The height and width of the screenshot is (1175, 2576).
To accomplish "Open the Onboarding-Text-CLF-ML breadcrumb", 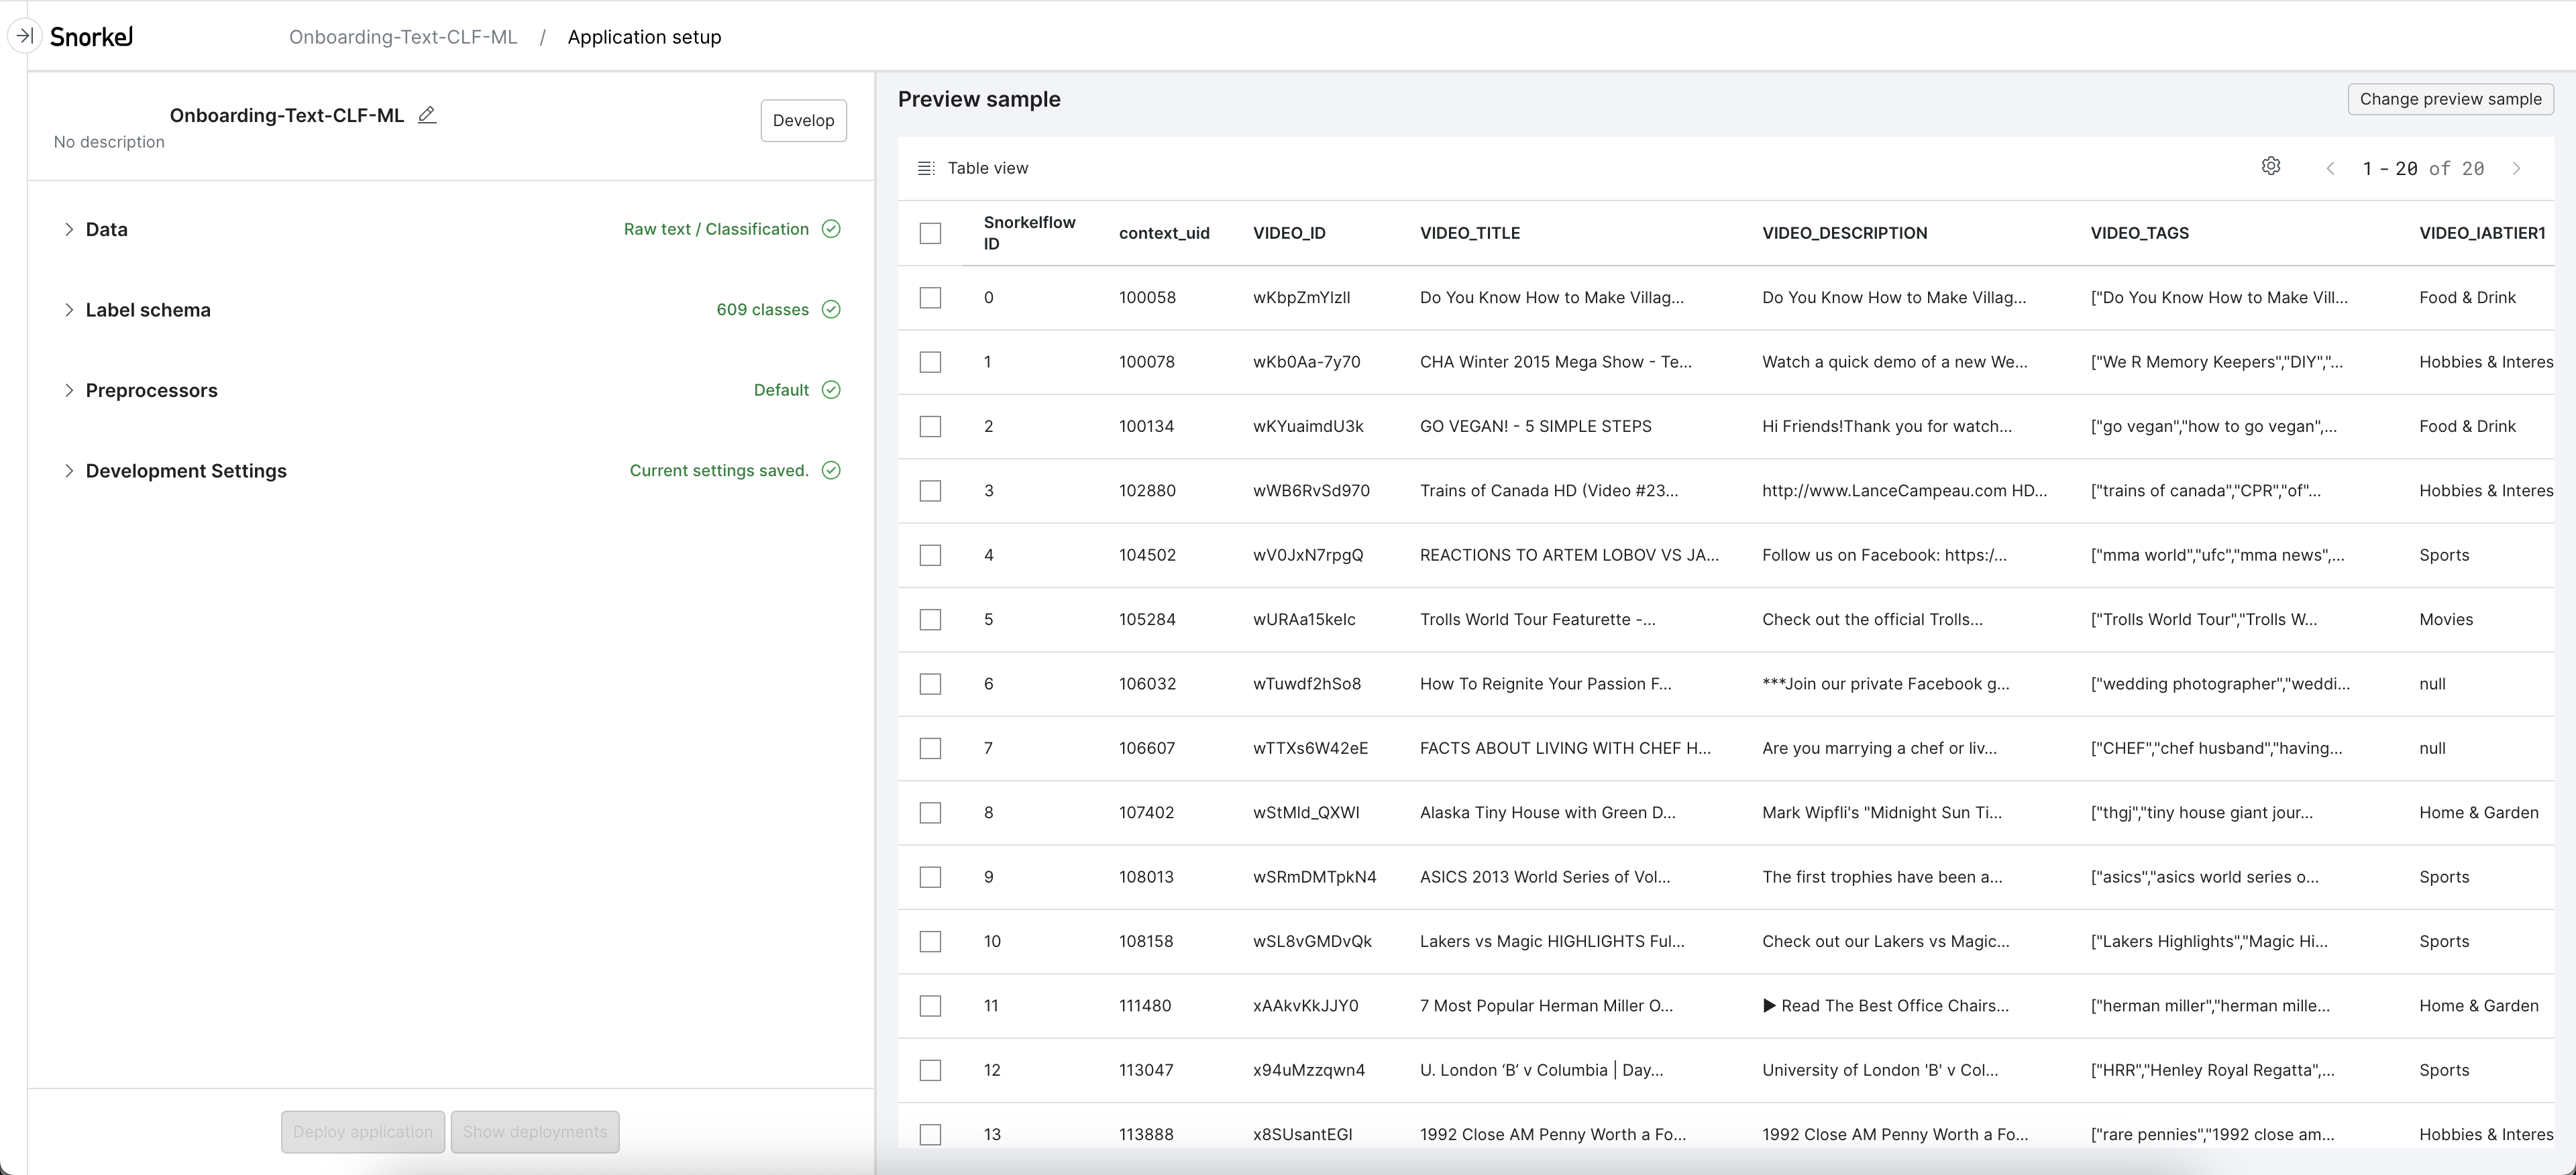I will coord(403,37).
